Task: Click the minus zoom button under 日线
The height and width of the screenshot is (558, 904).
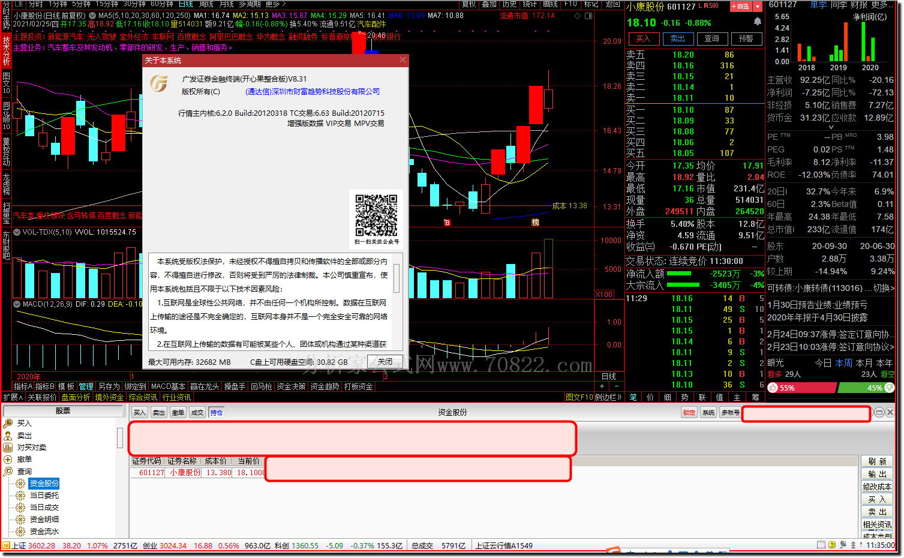Action: point(617,386)
